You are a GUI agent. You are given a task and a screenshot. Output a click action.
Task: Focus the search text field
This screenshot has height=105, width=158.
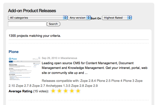[x=27, y=24]
